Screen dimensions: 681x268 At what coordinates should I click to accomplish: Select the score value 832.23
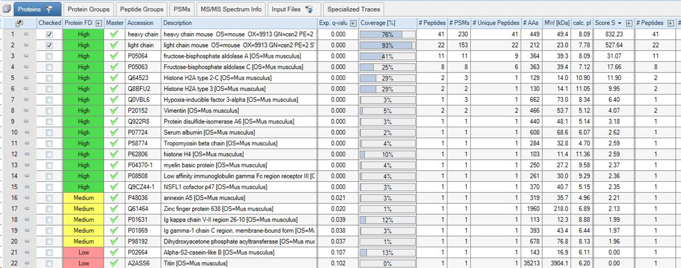(614, 34)
